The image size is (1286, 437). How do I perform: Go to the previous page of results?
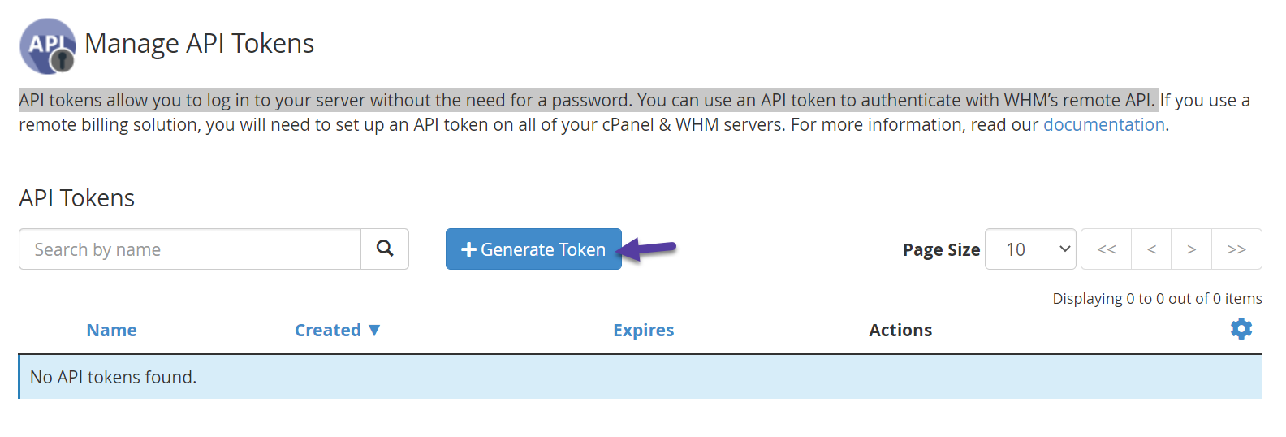[x=1151, y=249]
